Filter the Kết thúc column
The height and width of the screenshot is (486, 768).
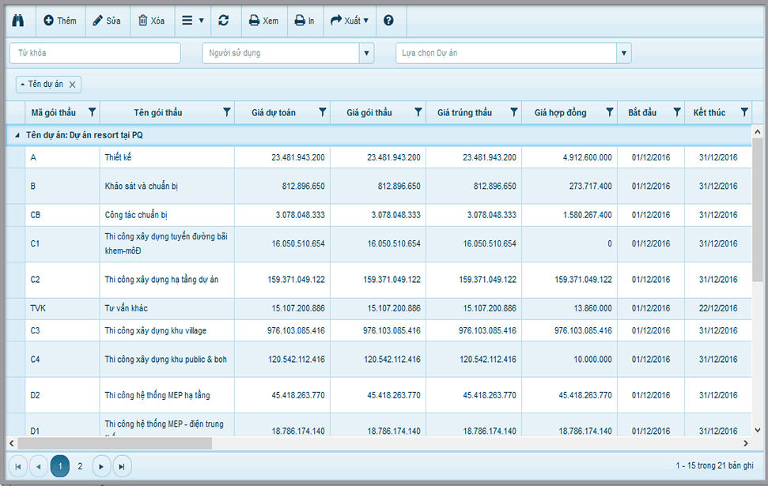click(744, 112)
